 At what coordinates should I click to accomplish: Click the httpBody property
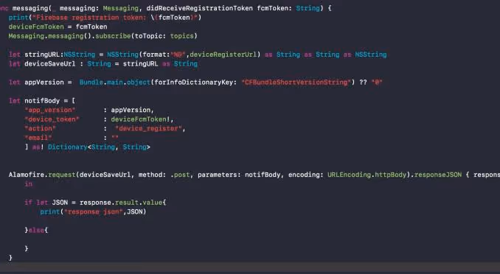[391, 175]
